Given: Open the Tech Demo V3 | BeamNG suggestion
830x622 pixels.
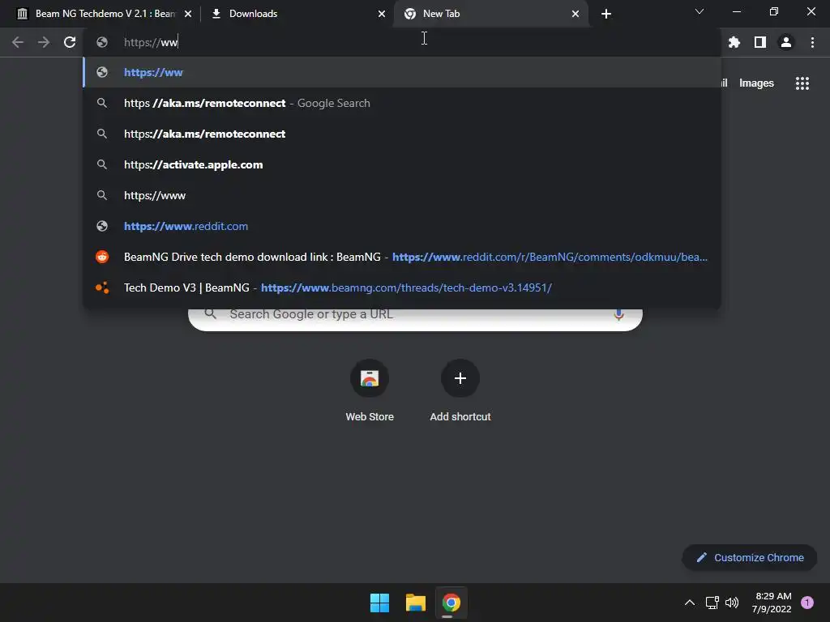Looking at the screenshot, I should 402,288.
